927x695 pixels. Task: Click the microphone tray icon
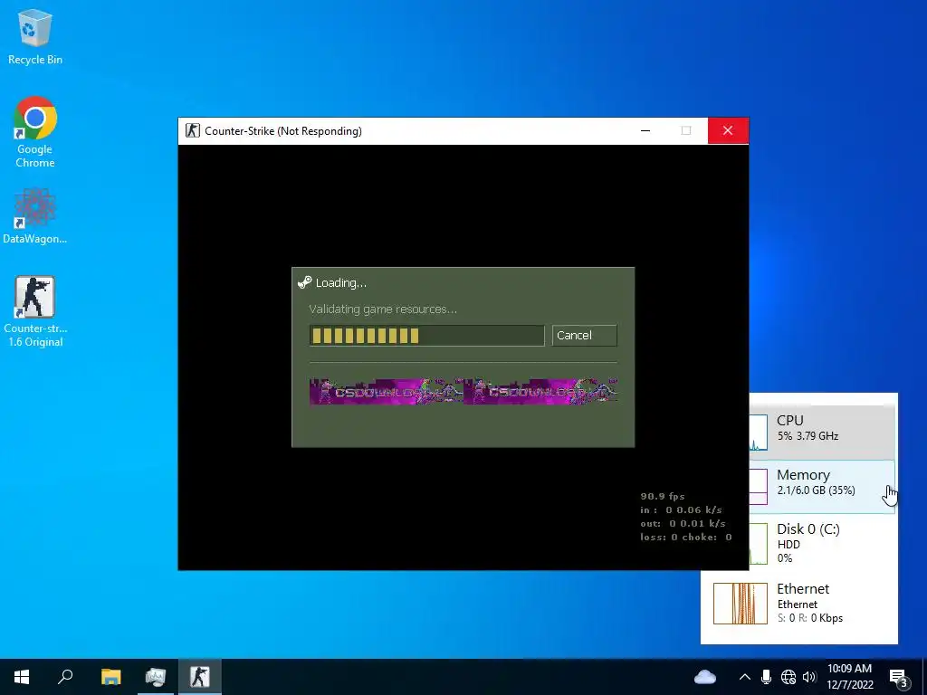pyautogui.click(x=766, y=677)
